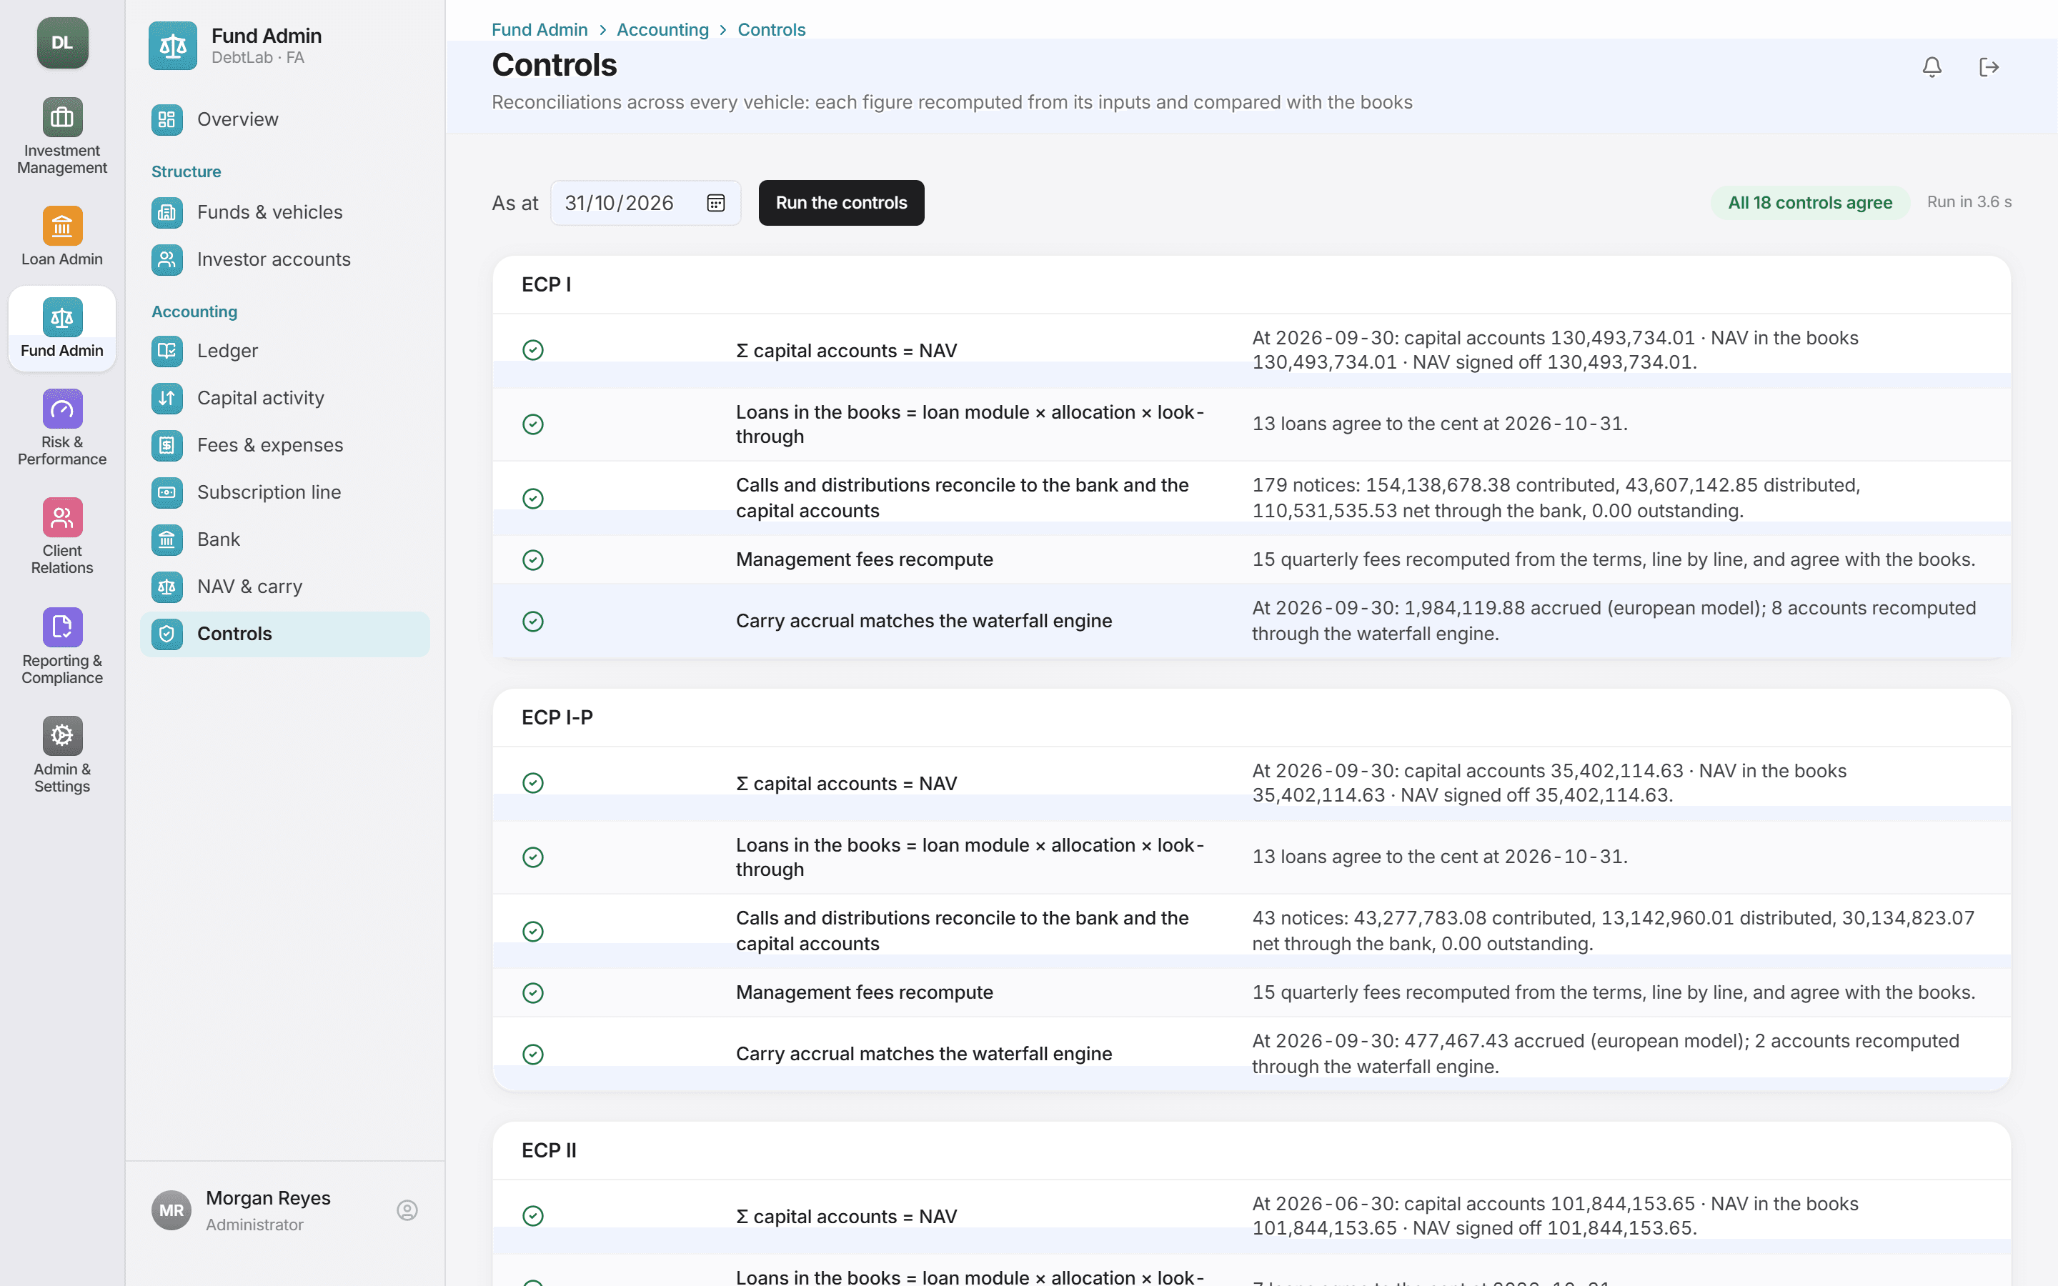Click the ECP I-P card heading
2058x1286 pixels.
[557, 718]
